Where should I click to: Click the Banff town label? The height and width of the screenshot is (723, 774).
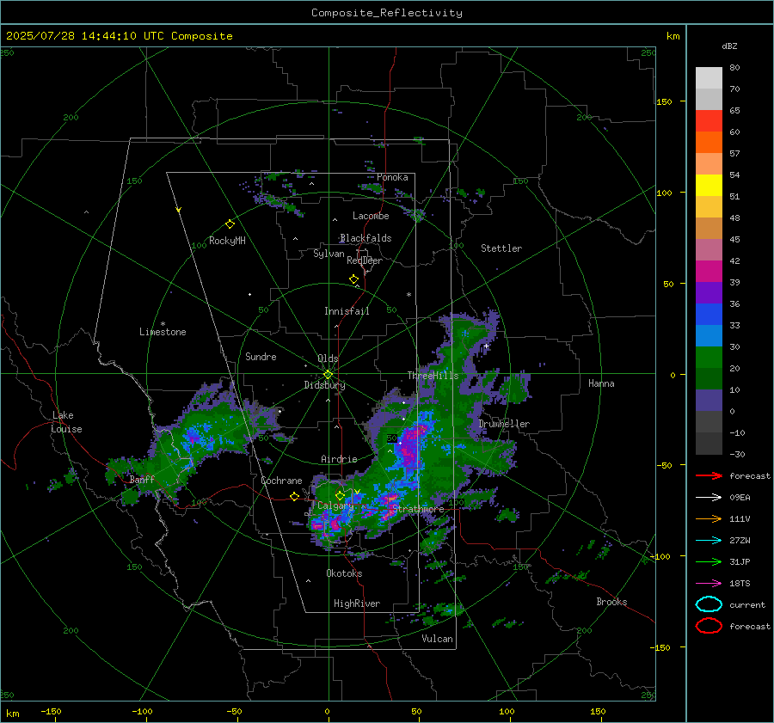[142, 480]
